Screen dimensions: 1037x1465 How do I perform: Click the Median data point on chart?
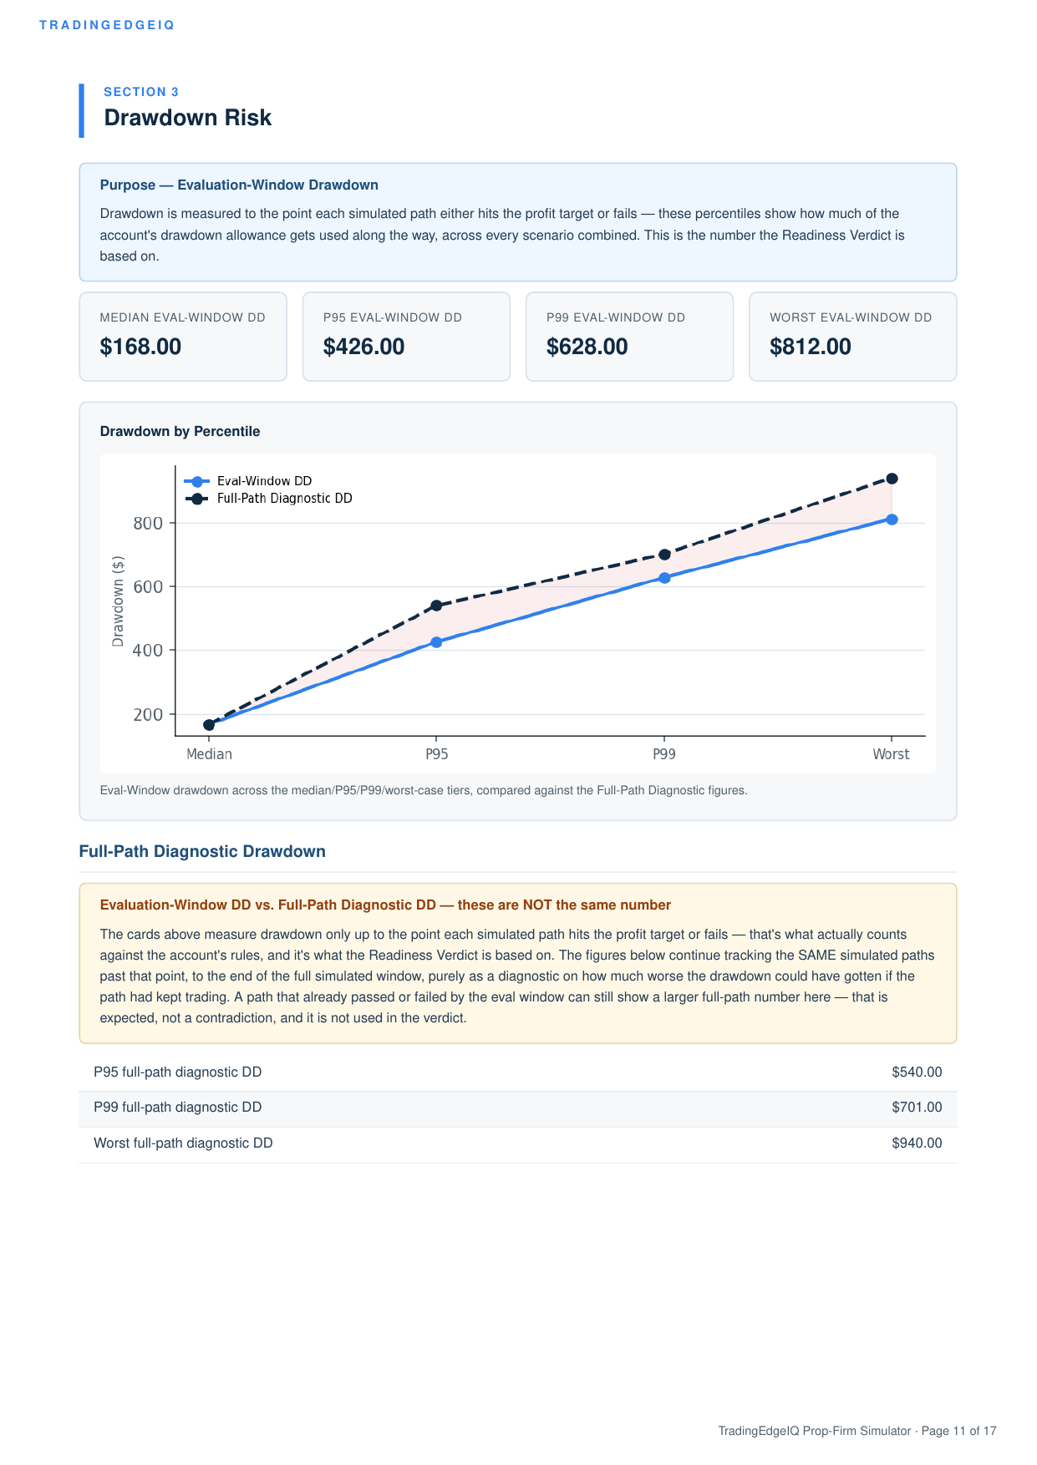pos(209,724)
